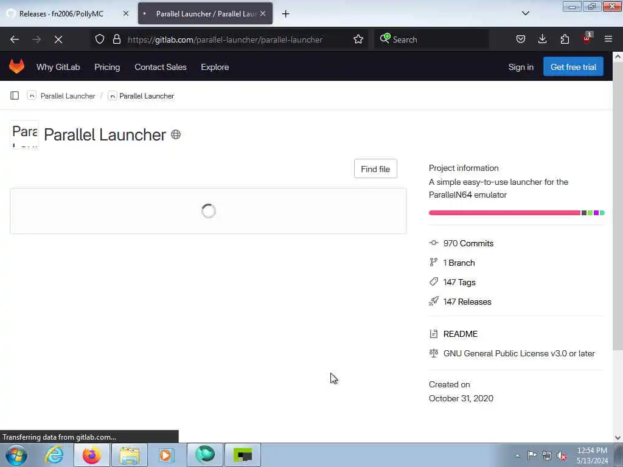Stop loading the page
This screenshot has width=623, height=467.
tap(58, 40)
